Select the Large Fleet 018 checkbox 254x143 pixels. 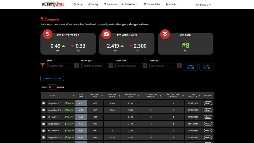pos(43,137)
